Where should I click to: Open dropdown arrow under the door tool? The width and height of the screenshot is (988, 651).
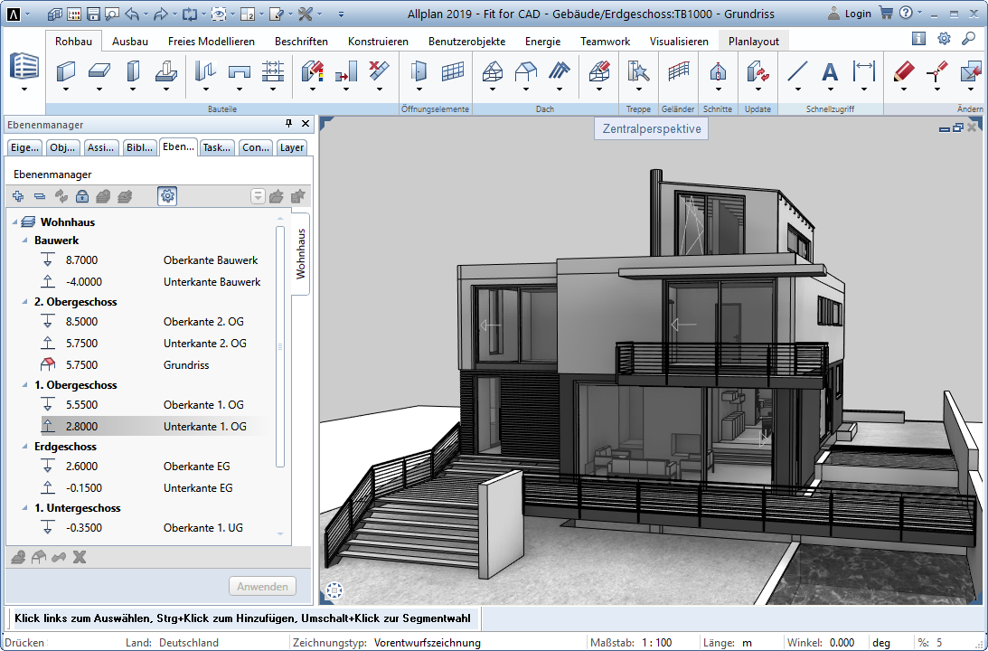click(x=419, y=90)
